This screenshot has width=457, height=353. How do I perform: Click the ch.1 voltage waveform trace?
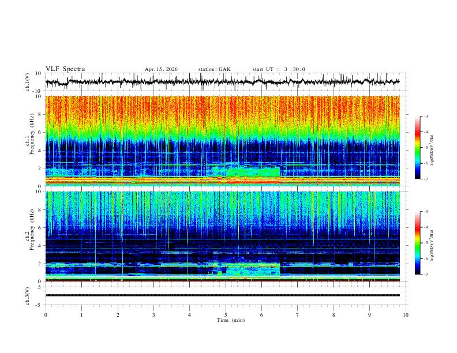click(222, 82)
